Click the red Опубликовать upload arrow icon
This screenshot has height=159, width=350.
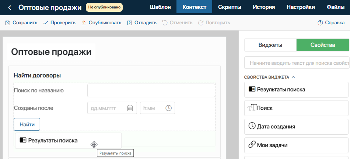(84, 23)
